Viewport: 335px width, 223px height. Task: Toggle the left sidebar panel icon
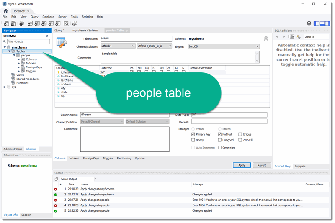[317, 23]
